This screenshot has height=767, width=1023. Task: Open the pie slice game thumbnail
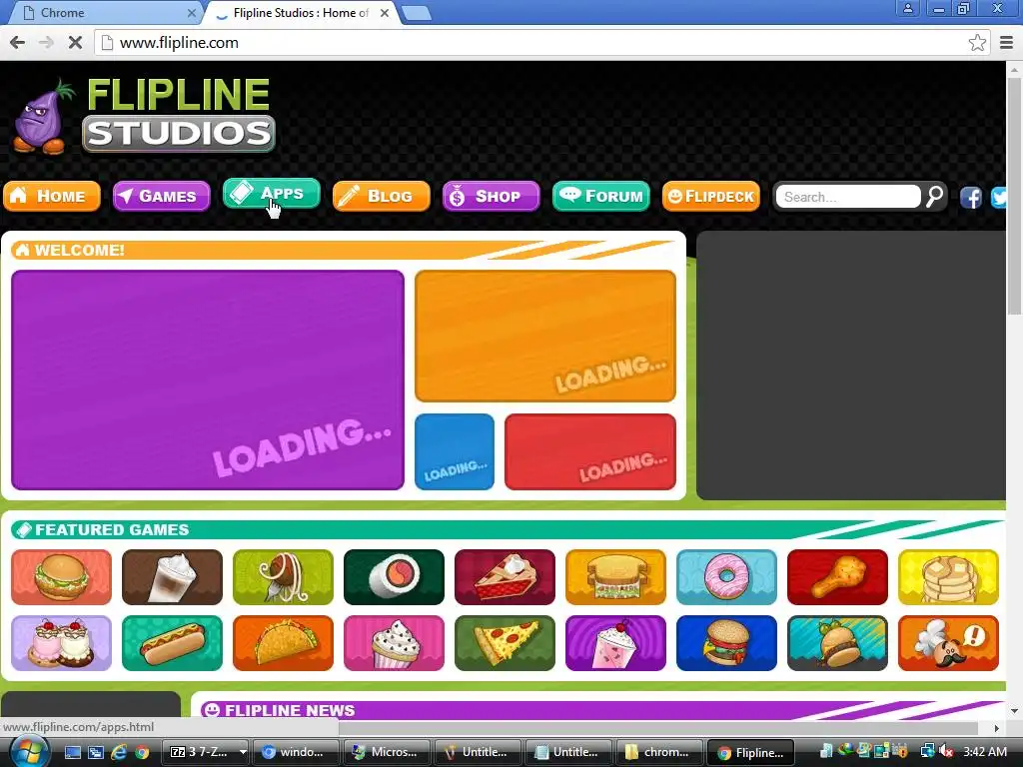(505, 577)
